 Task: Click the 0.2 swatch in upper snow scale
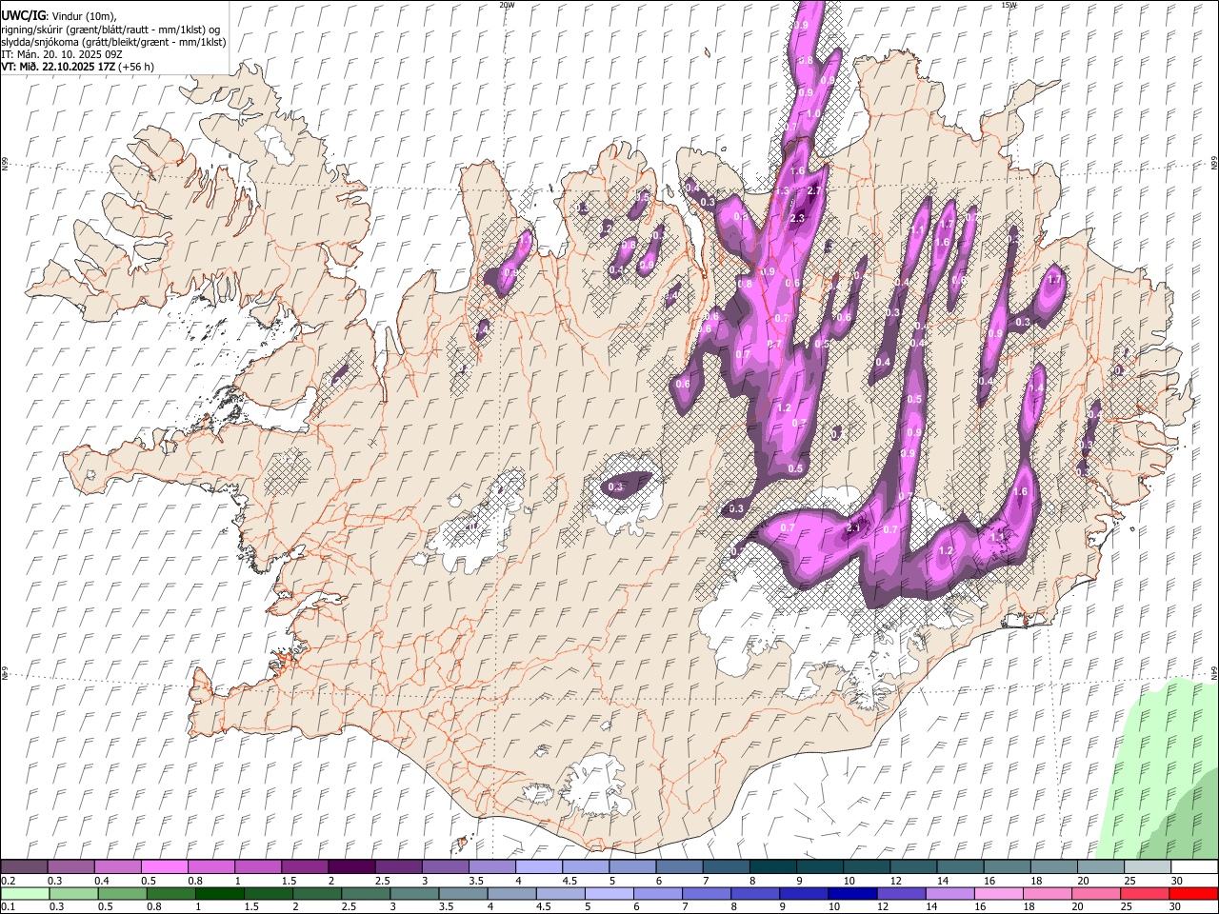[x=24, y=866]
